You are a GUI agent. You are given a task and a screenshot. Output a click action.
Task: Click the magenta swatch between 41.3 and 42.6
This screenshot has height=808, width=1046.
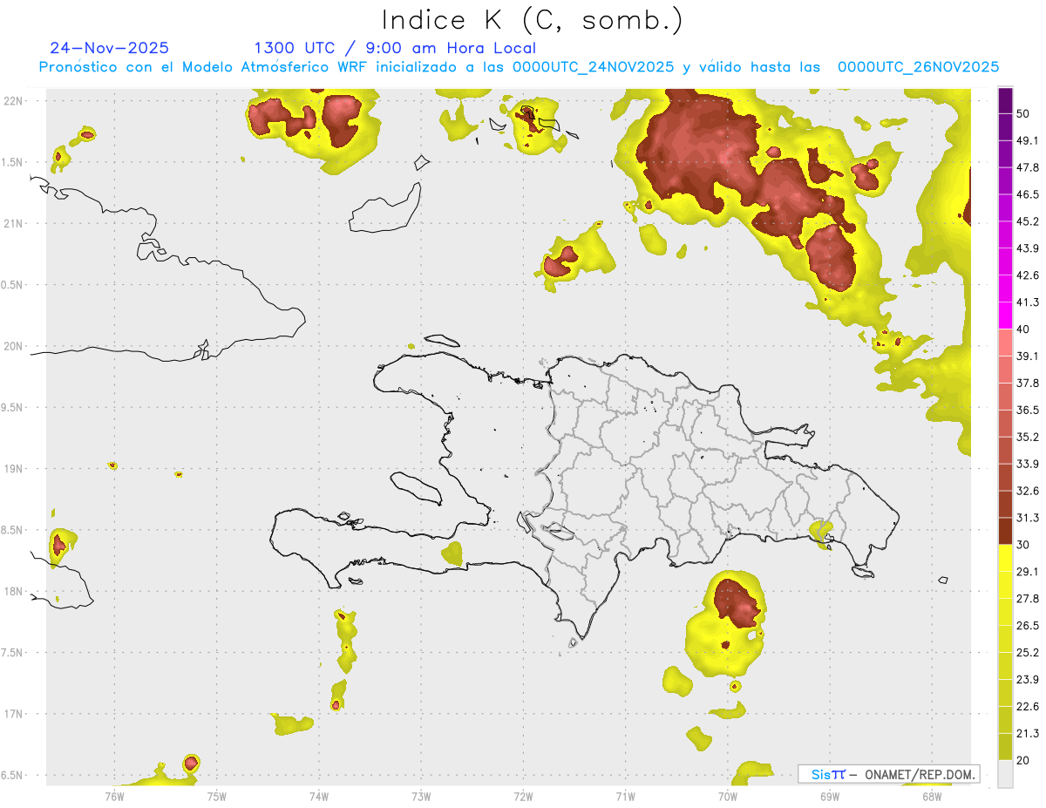pos(1005,289)
